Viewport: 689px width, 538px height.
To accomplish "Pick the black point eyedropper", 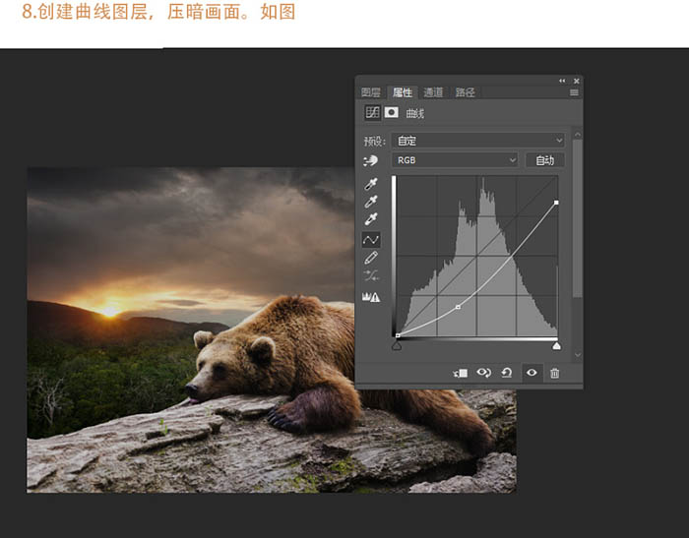I will tap(371, 184).
